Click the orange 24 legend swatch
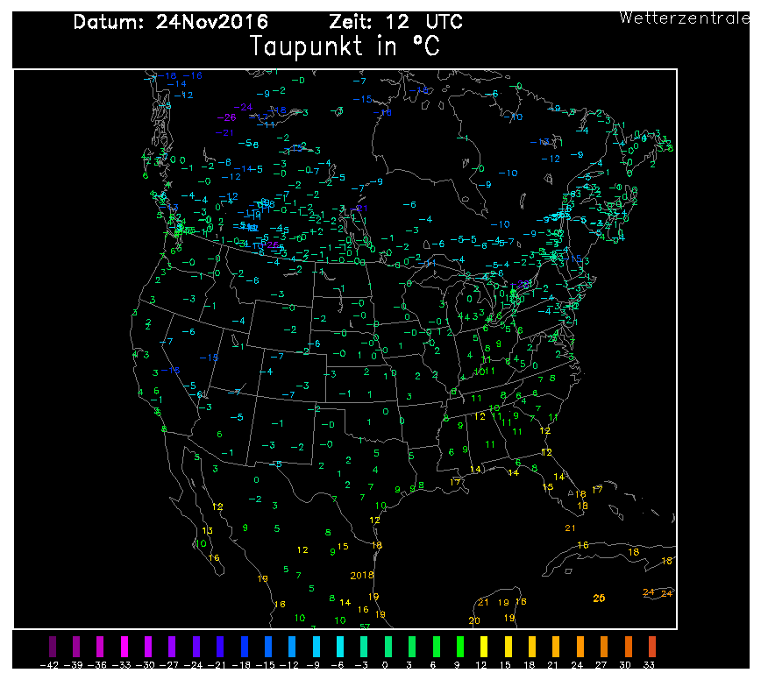The image size is (761, 680). click(x=579, y=648)
